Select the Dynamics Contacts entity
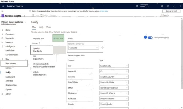 [x=42, y=50]
